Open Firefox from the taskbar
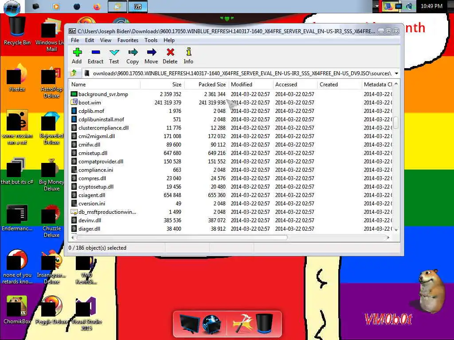Image resolution: width=454 pixels, height=340 pixels. (x=97, y=6)
